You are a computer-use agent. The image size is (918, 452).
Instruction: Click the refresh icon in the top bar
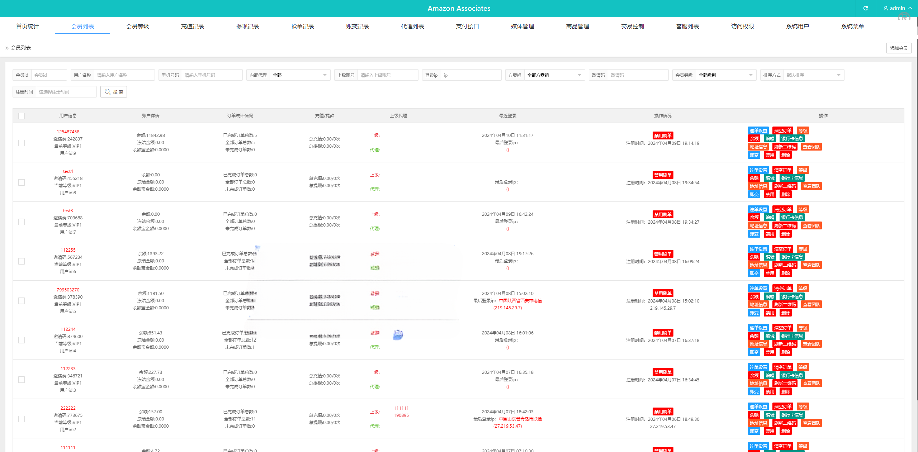tap(865, 8)
